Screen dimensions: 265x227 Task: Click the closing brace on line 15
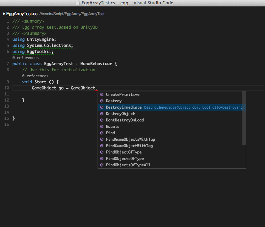tap(14, 118)
